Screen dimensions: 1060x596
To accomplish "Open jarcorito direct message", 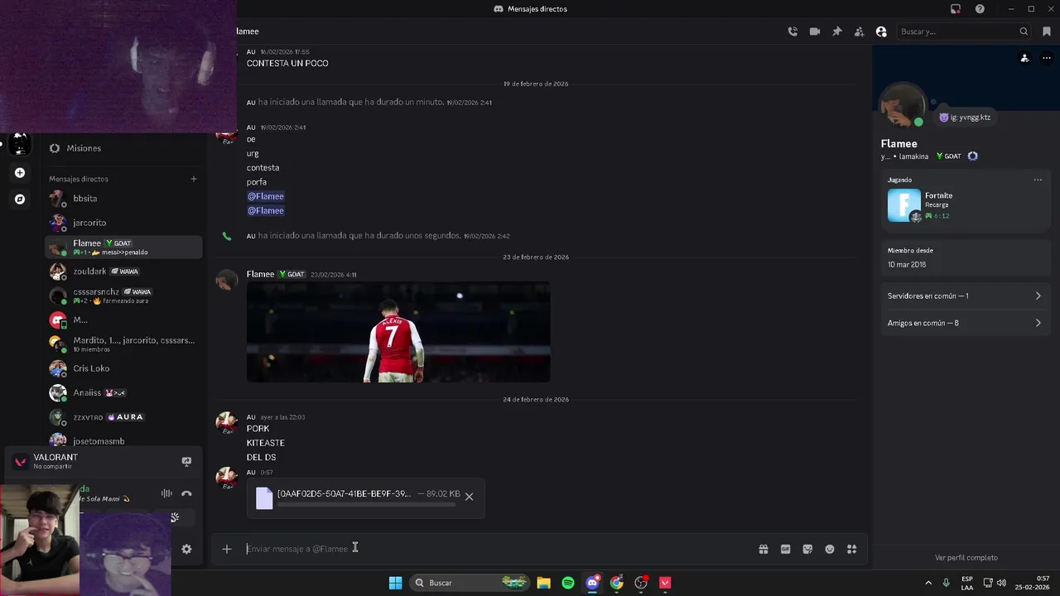I will tap(124, 223).
